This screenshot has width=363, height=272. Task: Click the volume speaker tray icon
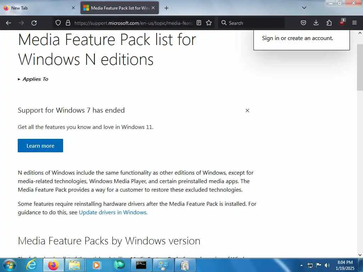click(x=327, y=265)
